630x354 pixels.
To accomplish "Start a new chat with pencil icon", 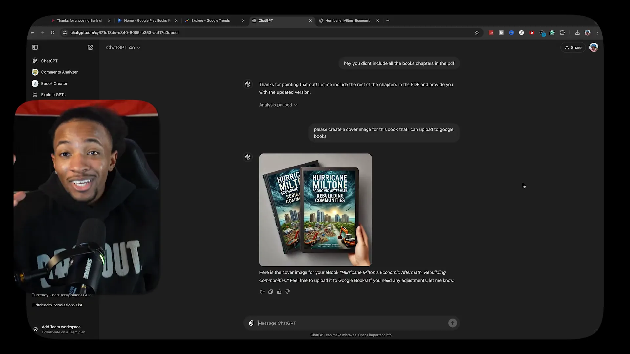I will 90,48.
